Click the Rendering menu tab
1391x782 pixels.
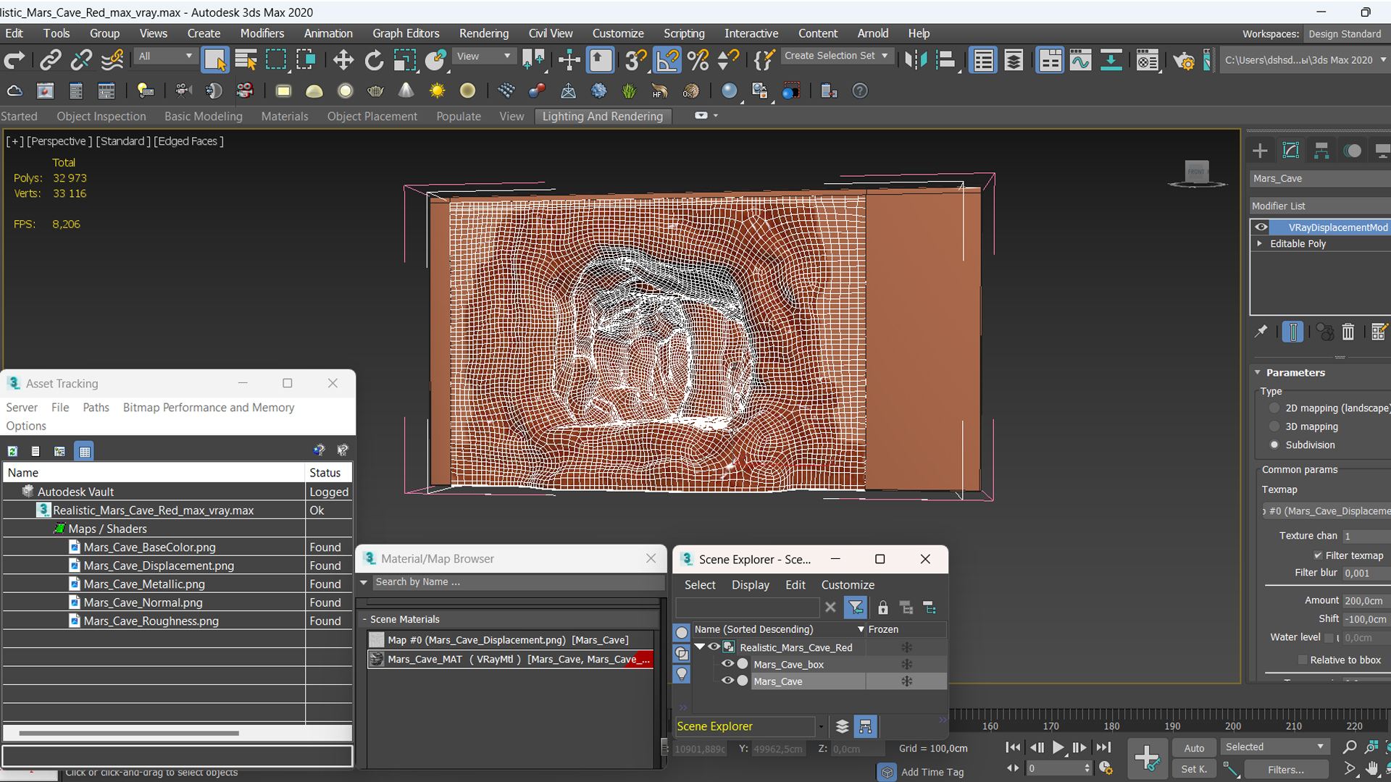point(483,33)
